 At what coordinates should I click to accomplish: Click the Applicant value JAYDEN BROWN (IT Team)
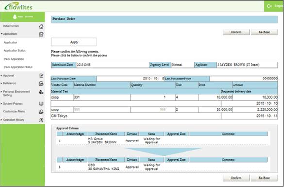pyautogui.click(x=247, y=65)
